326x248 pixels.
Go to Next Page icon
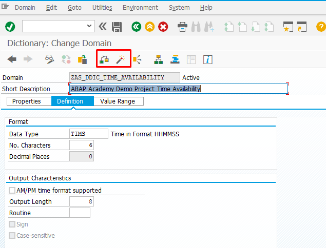pyautogui.click(x=256, y=27)
